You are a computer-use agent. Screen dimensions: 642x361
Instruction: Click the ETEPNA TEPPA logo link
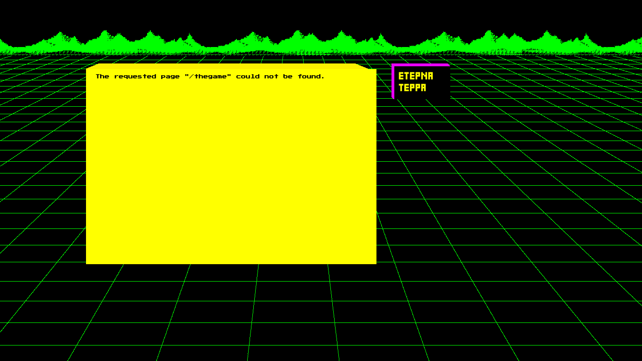(x=415, y=82)
